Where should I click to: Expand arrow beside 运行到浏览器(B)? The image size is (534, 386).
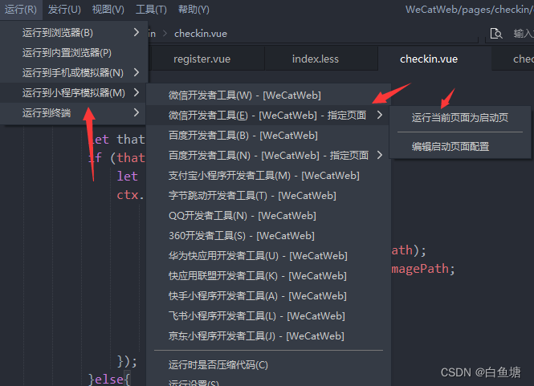[x=137, y=32]
